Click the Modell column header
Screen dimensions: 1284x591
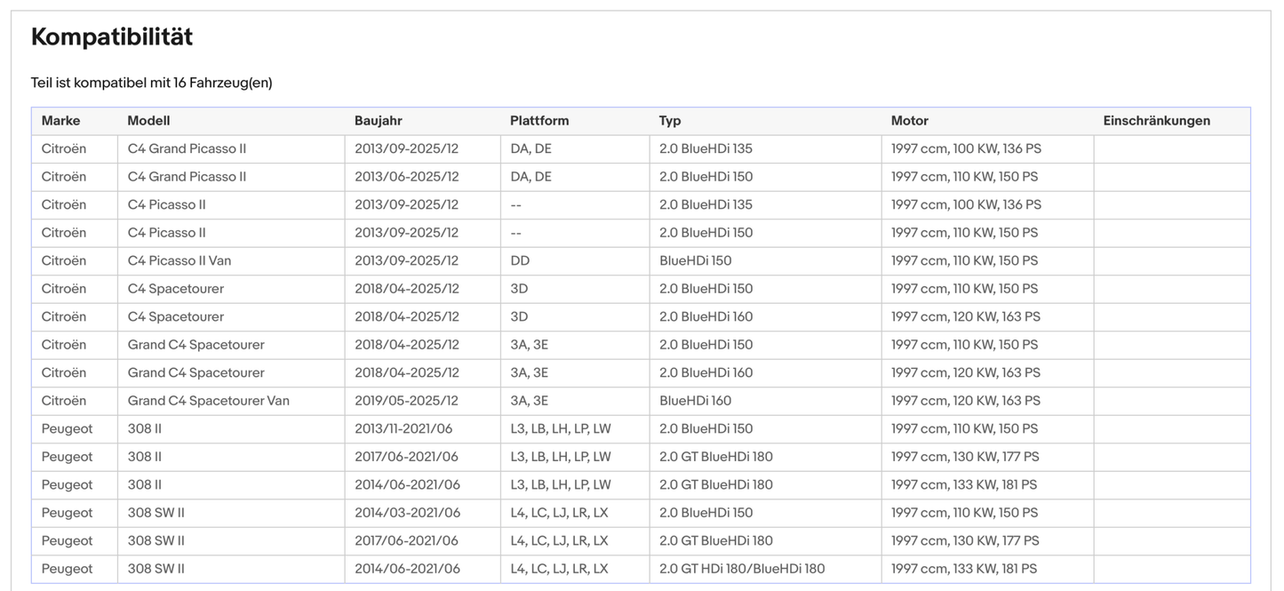[148, 121]
